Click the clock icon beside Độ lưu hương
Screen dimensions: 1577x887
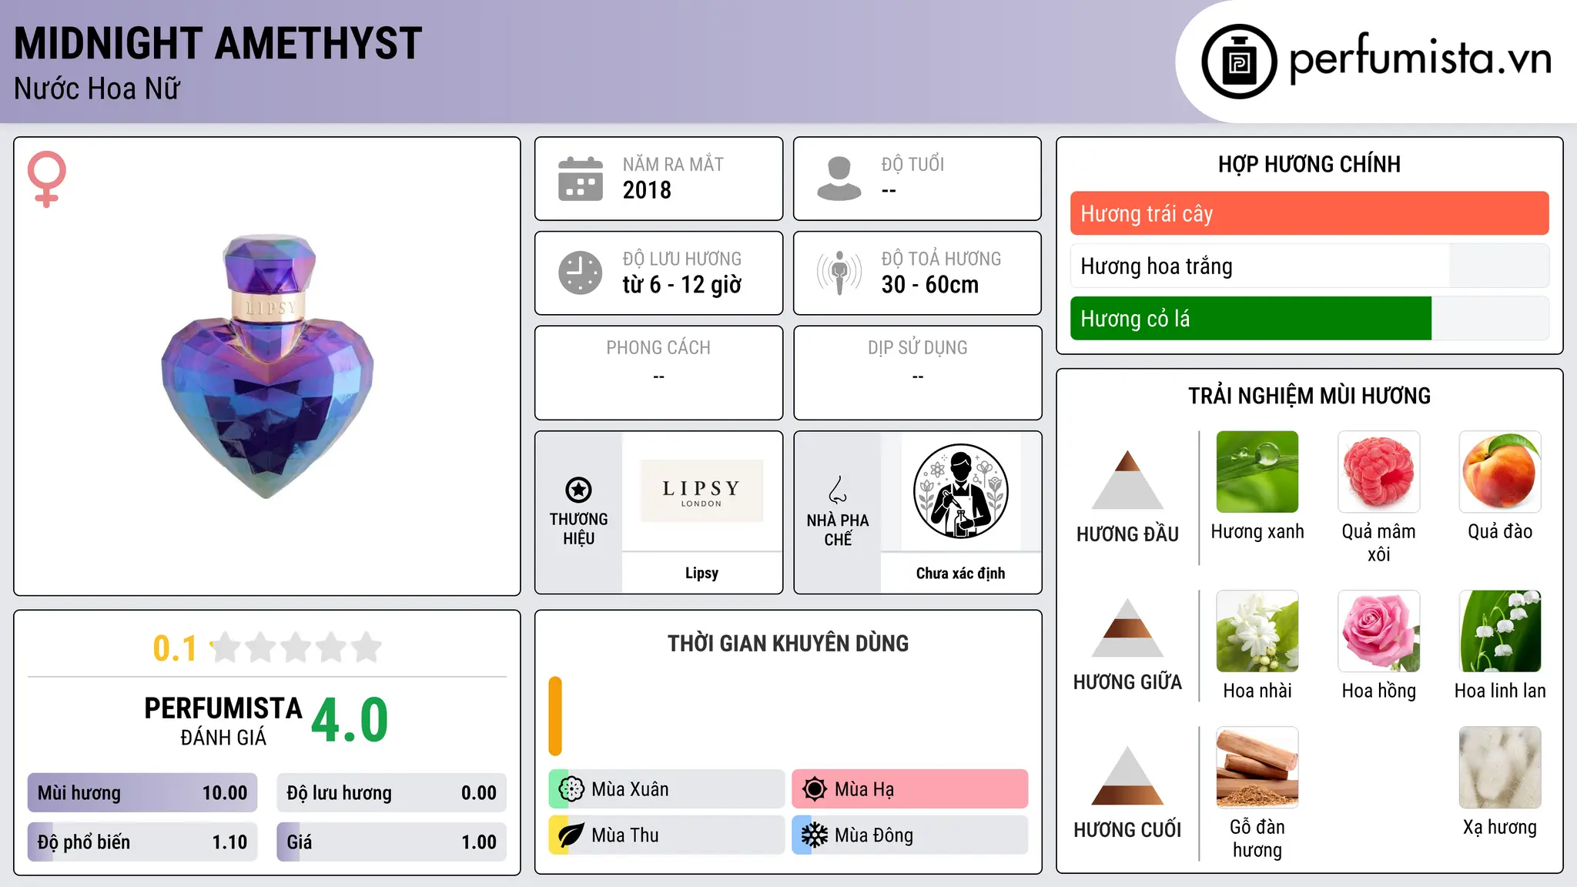coord(581,273)
